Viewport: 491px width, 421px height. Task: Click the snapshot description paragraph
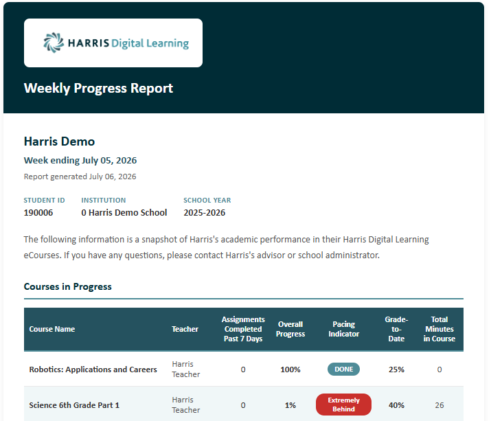click(x=226, y=247)
